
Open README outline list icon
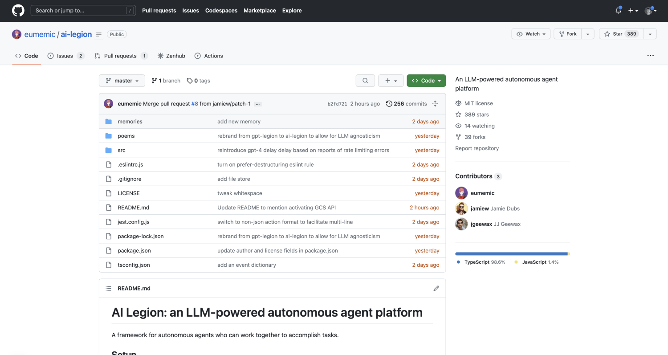[x=108, y=288]
